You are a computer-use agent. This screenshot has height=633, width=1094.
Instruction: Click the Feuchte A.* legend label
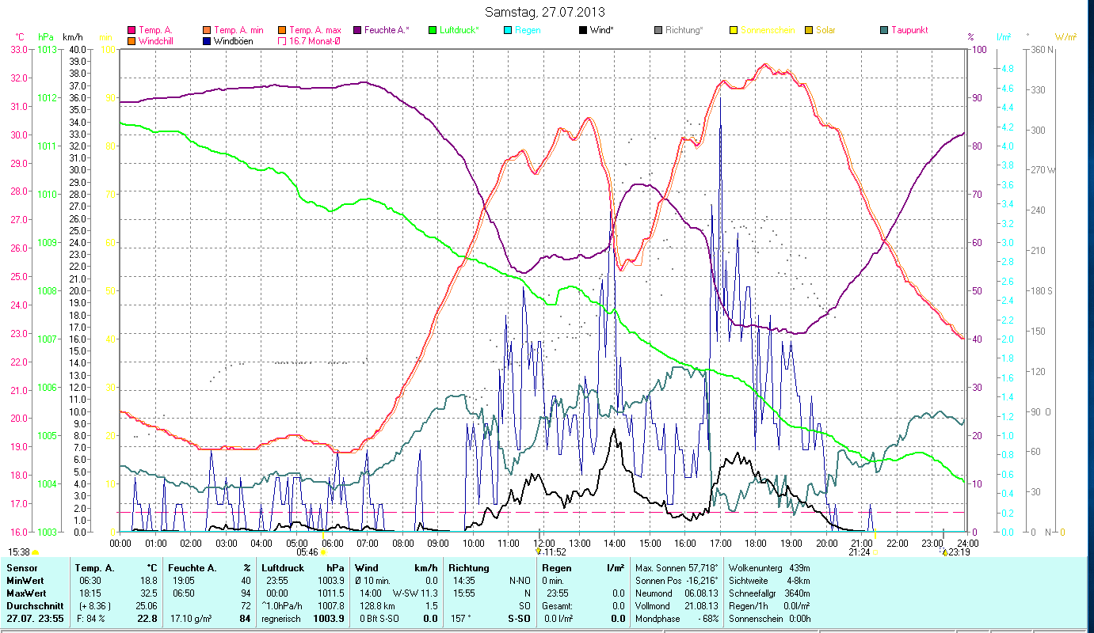[387, 30]
